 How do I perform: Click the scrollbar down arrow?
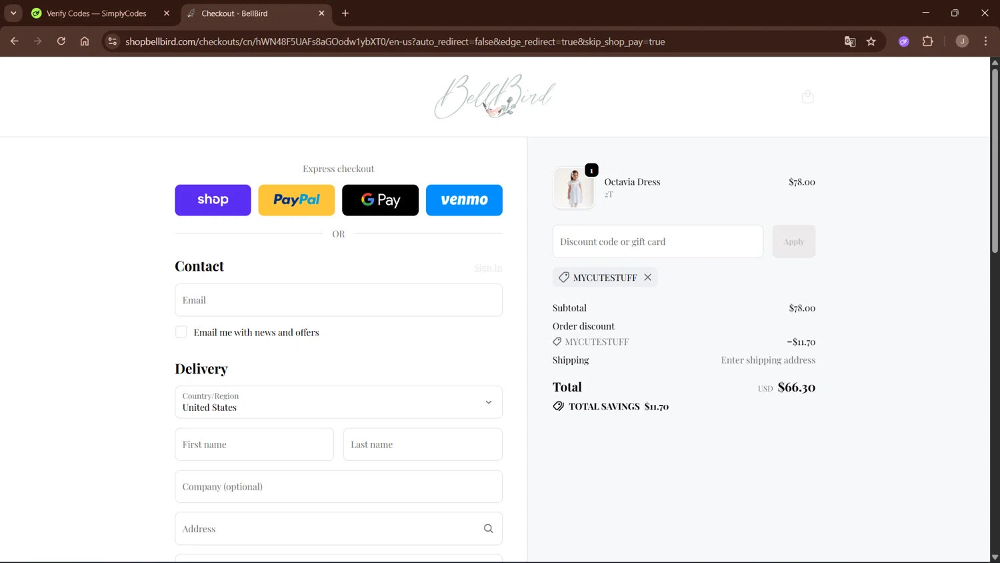point(995,558)
